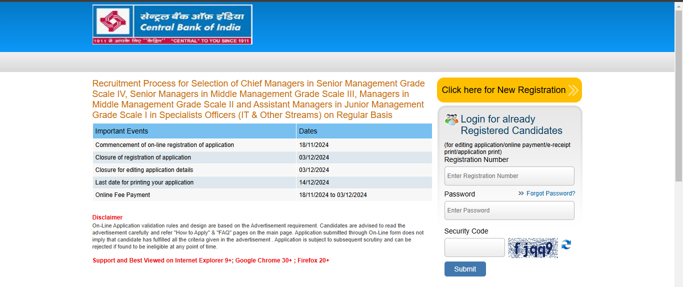Click the captcha image showing fjqq9
Image resolution: width=683 pixels, height=287 pixels.
(x=533, y=248)
